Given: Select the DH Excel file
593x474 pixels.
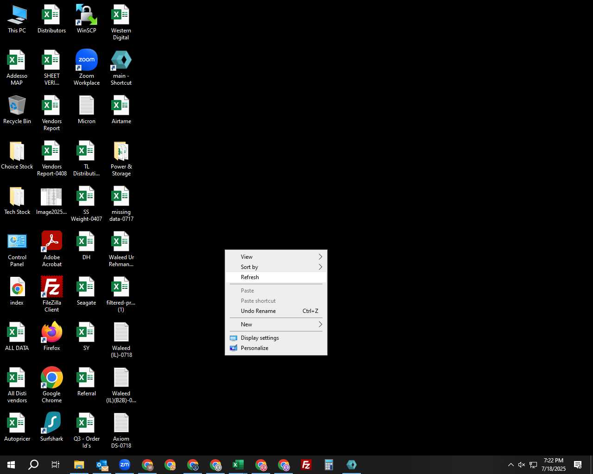Looking at the screenshot, I should tap(87, 246).
